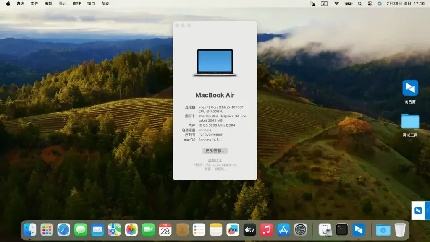
Task: Click memory value 16 GB 3200 MHz DDR4
Action: pos(217,125)
